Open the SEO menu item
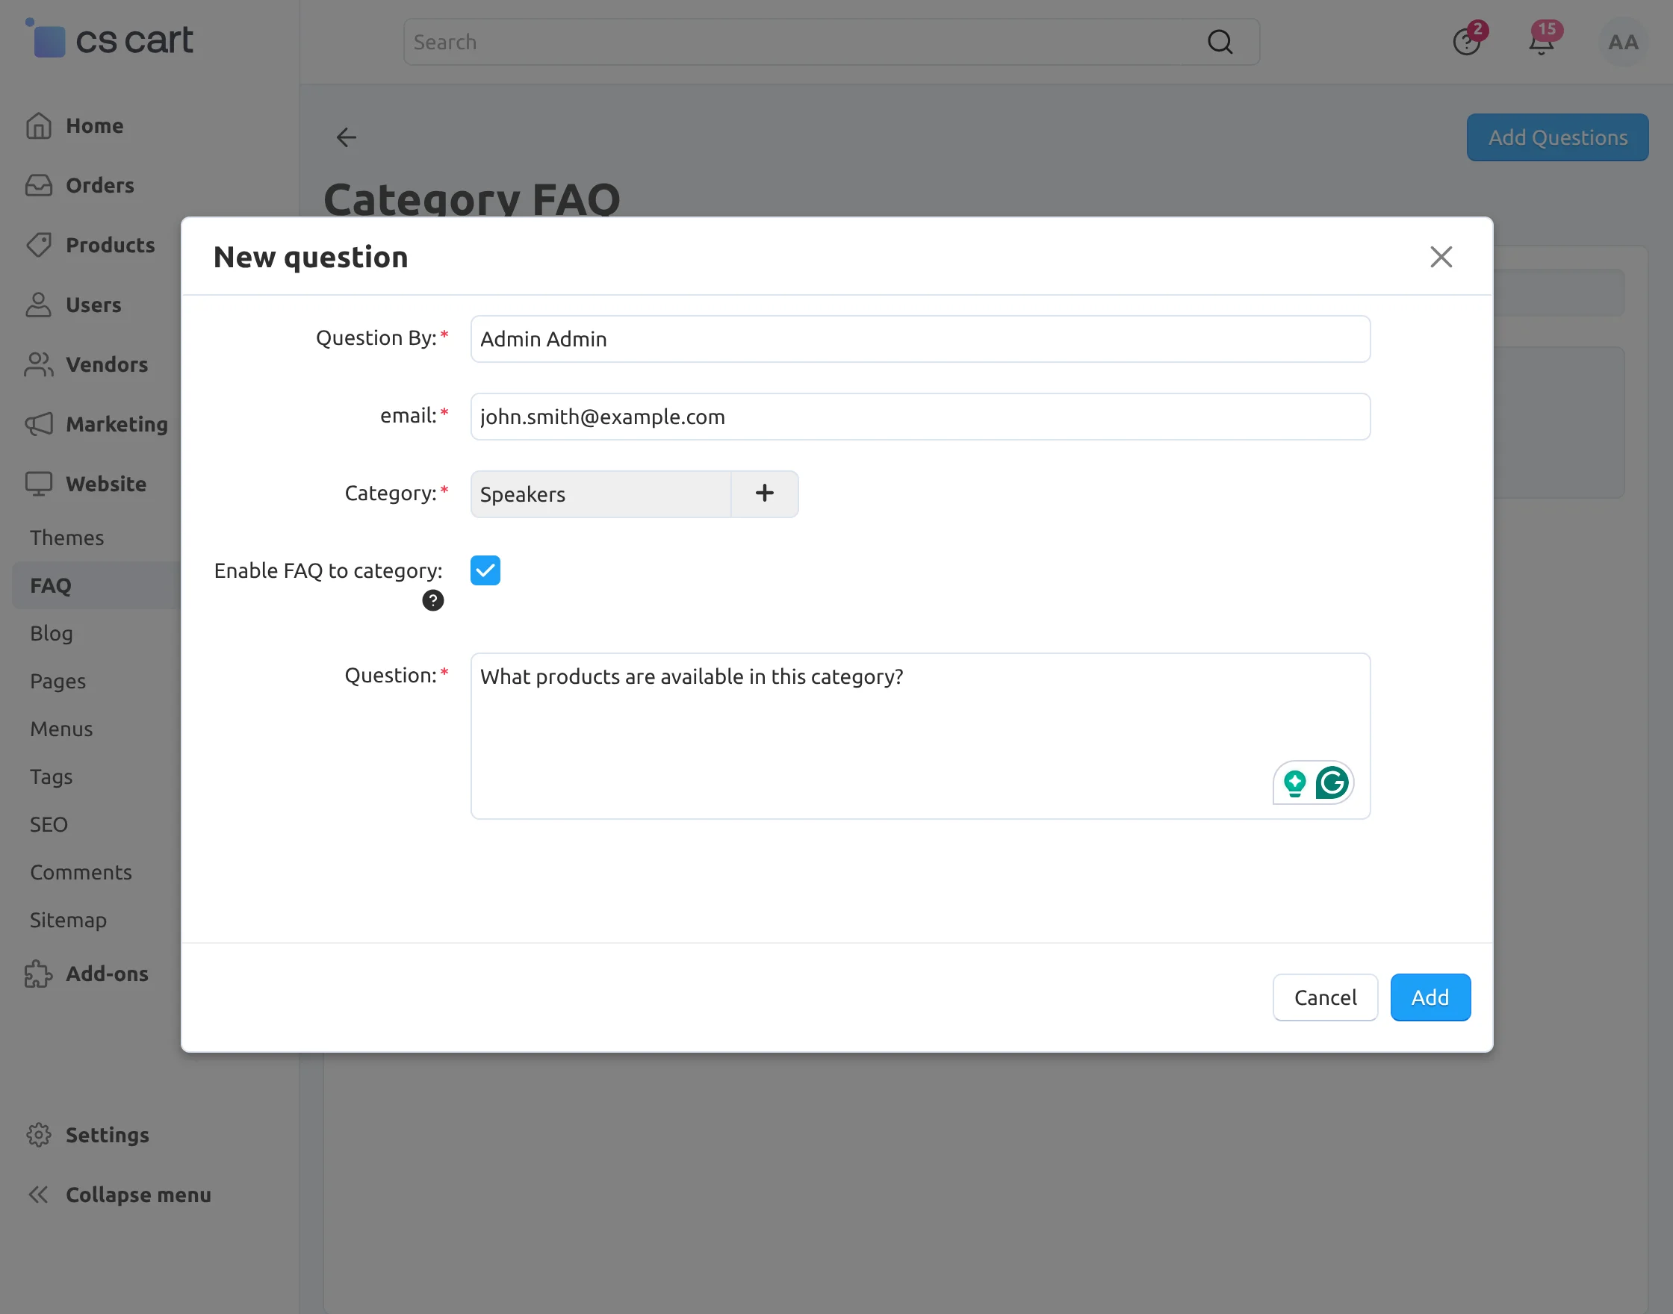 click(49, 824)
